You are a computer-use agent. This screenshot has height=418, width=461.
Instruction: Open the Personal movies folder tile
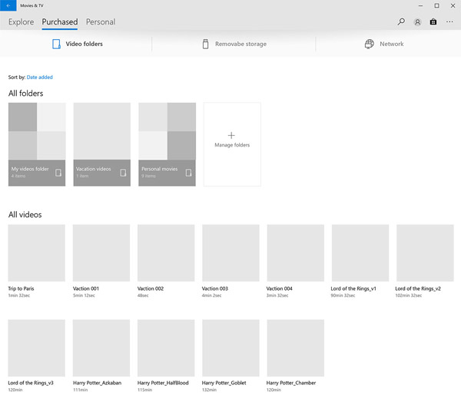coord(167,144)
